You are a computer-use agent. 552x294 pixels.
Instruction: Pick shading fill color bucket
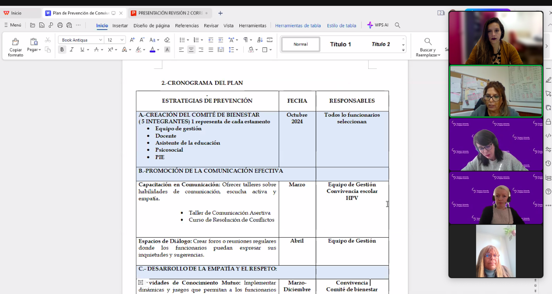251,50
